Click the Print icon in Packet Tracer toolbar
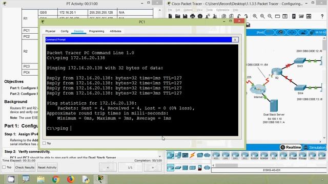This screenshot has height=184, width=328. point(193,16)
